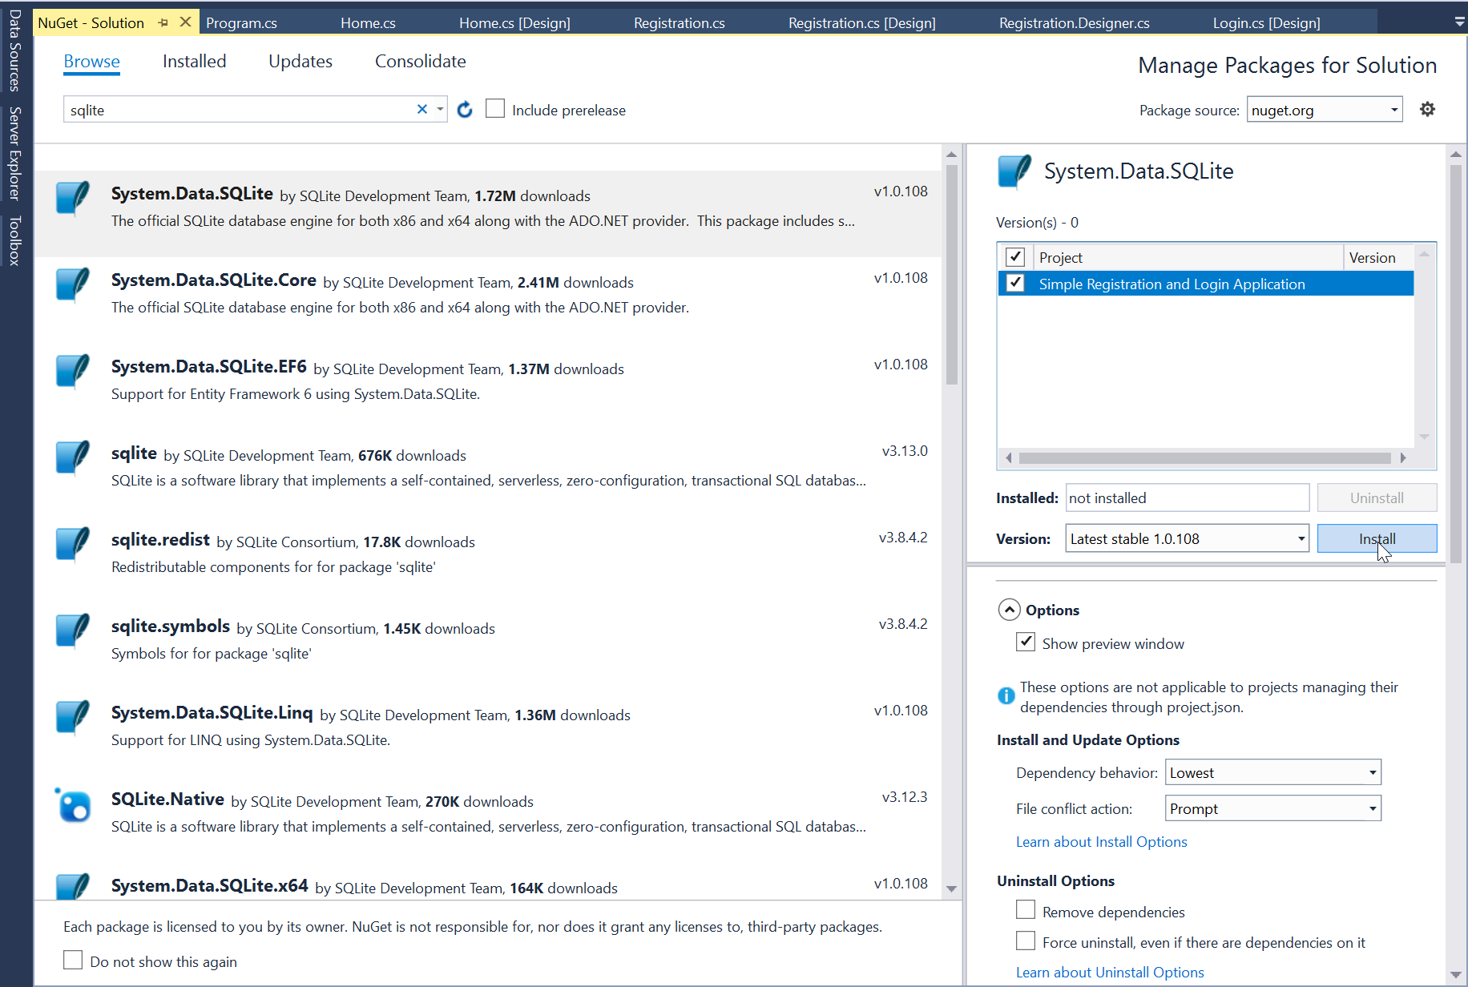Image resolution: width=1468 pixels, height=987 pixels.
Task: Click the sqlite.redist package icon
Action: pyautogui.click(x=73, y=544)
